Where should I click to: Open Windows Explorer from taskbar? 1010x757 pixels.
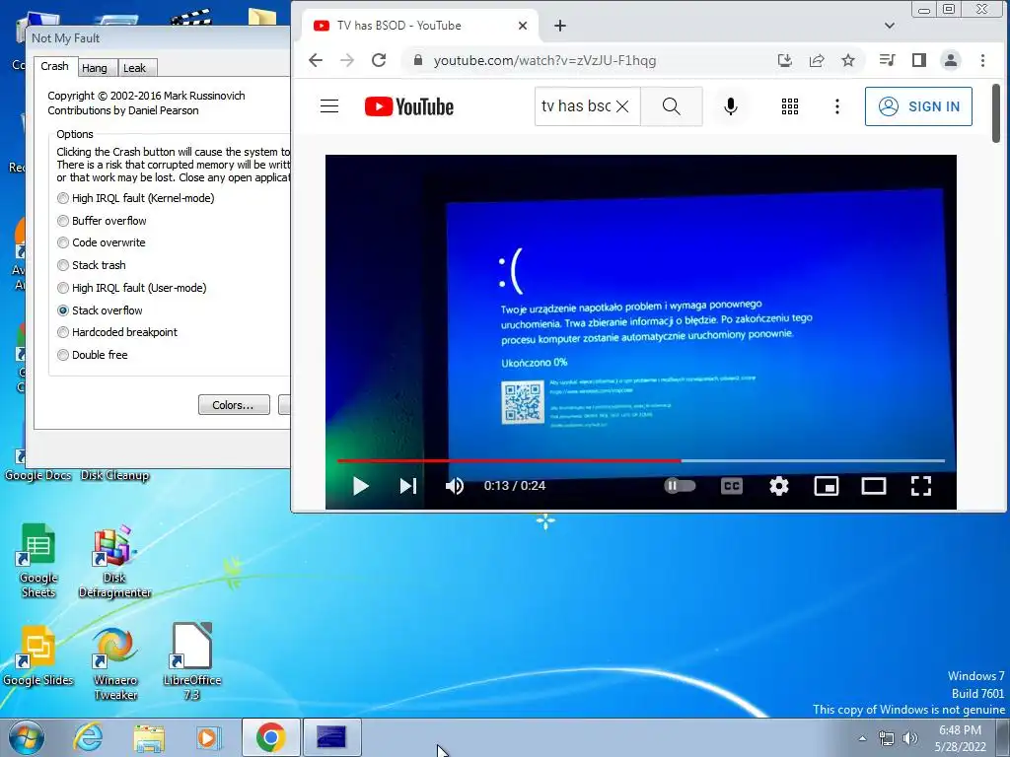[149, 737]
